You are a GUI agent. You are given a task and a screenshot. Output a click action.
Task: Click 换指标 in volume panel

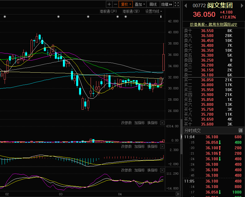pos(152,123)
